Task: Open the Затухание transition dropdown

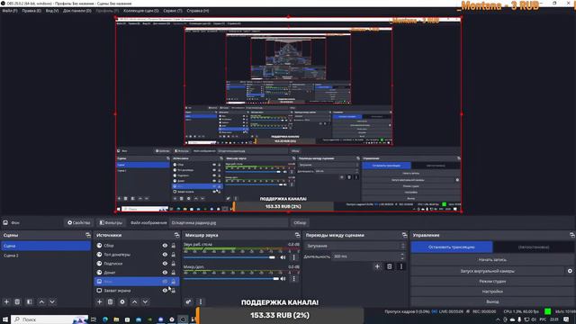Action: point(355,246)
